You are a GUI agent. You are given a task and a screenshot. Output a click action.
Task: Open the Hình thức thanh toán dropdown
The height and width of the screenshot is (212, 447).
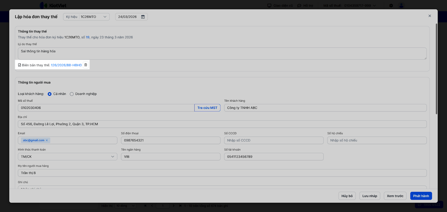click(67, 157)
